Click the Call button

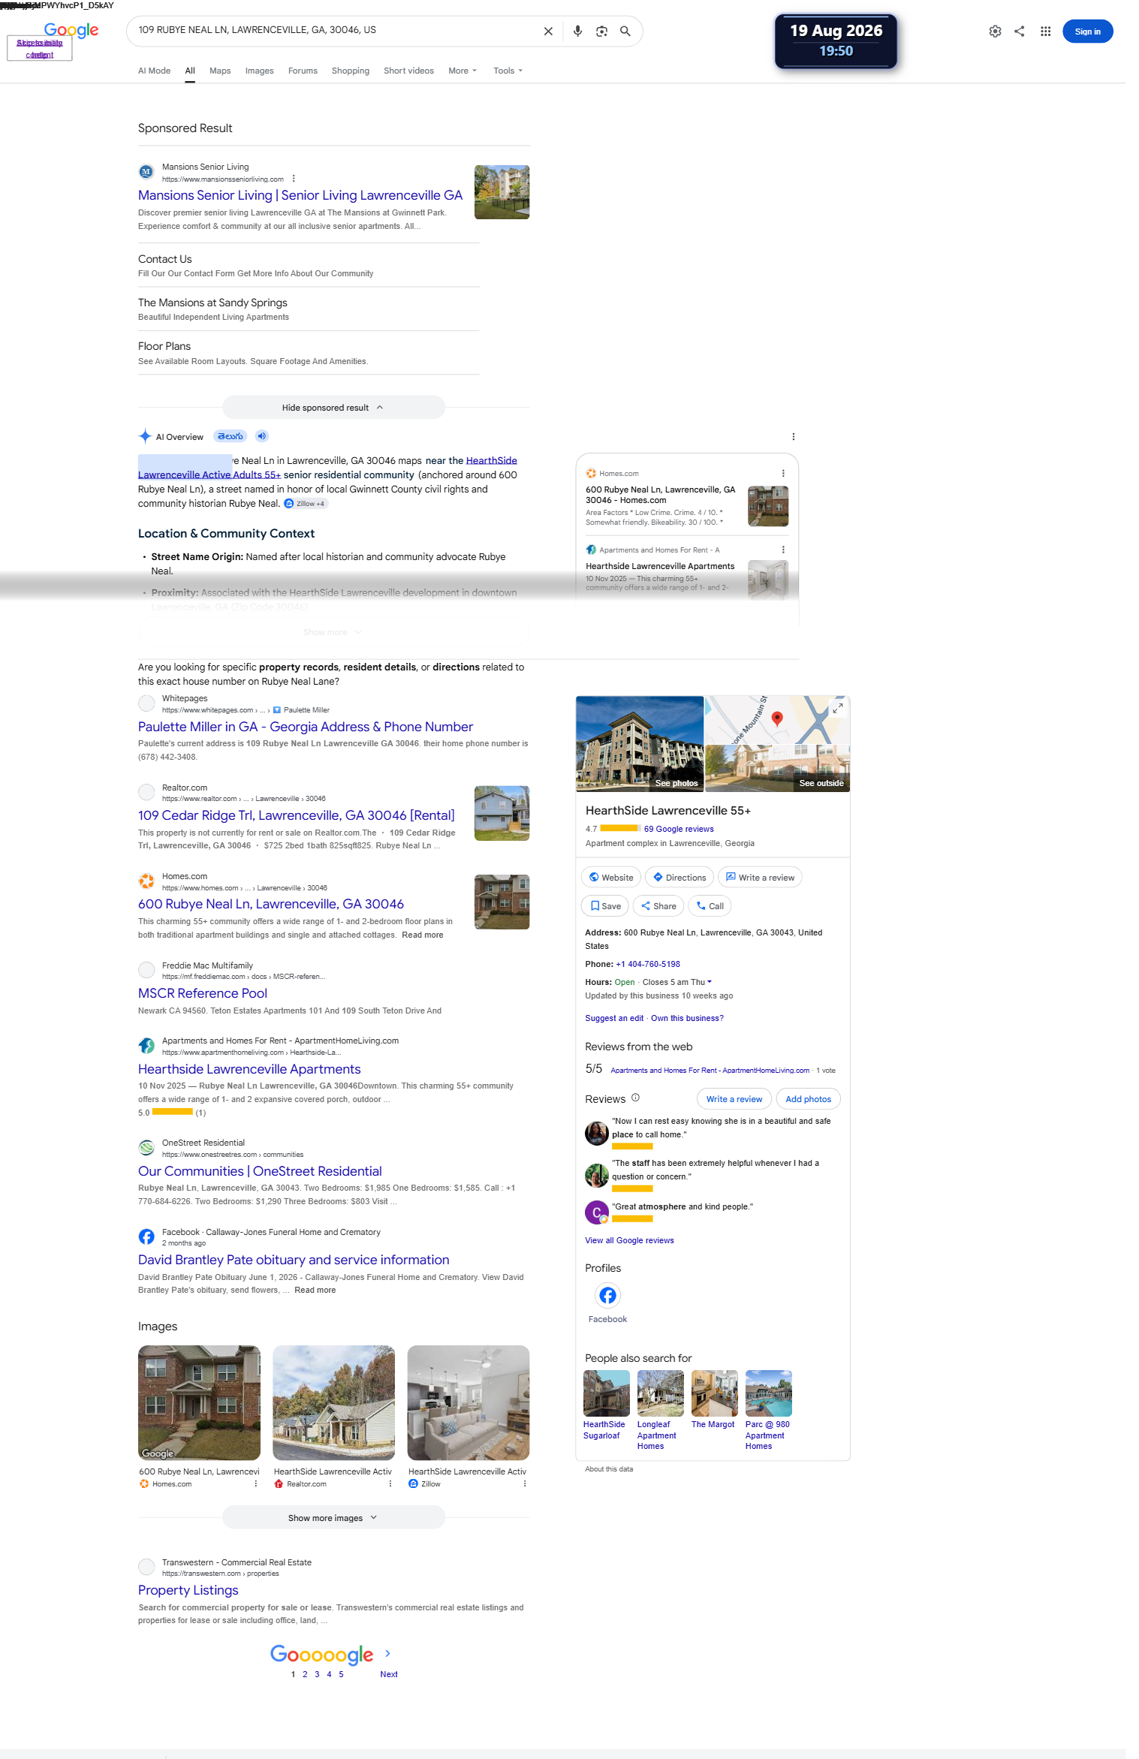[710, 906]
